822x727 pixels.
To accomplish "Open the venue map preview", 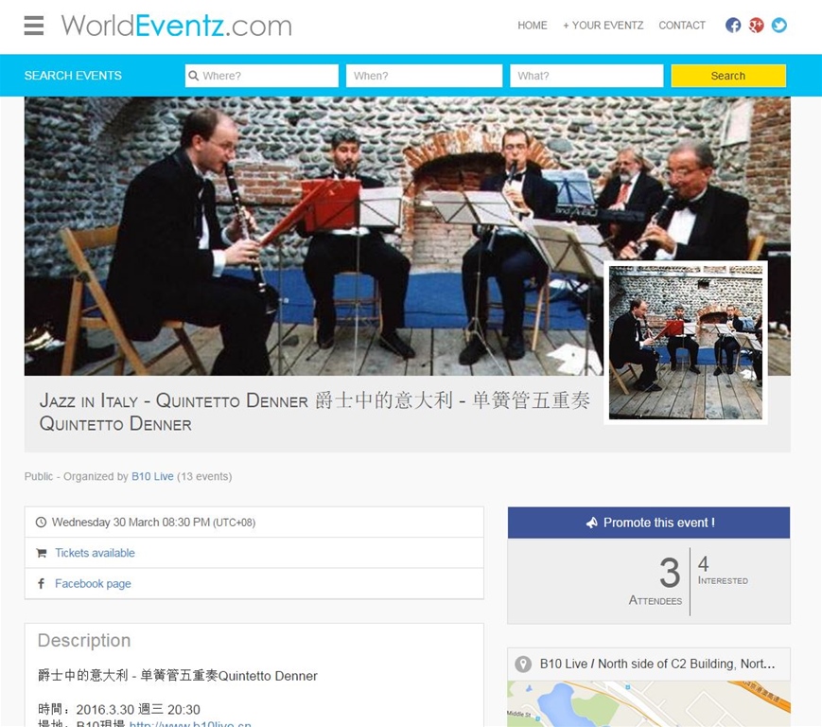I will coord(649,704).
